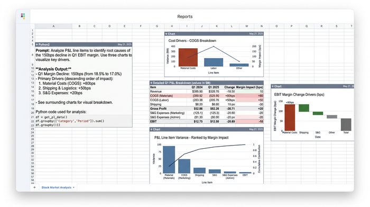The width and height of the screenshot is (370, 207).
Task: Select column A header
Action: point(53,26)
